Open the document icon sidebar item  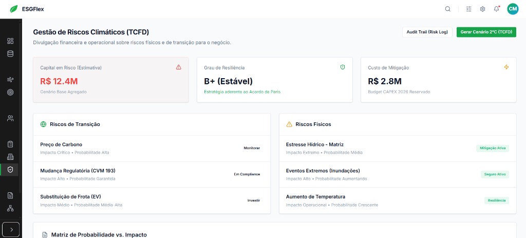tap(10, 195)
